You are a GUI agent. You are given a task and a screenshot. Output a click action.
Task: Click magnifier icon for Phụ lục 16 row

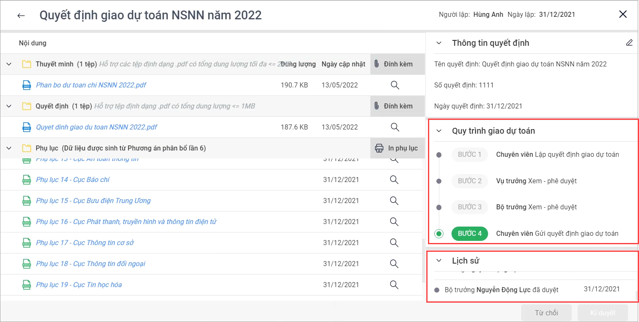click(394, 222)
